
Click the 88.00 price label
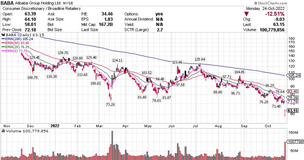pos(218,92)
